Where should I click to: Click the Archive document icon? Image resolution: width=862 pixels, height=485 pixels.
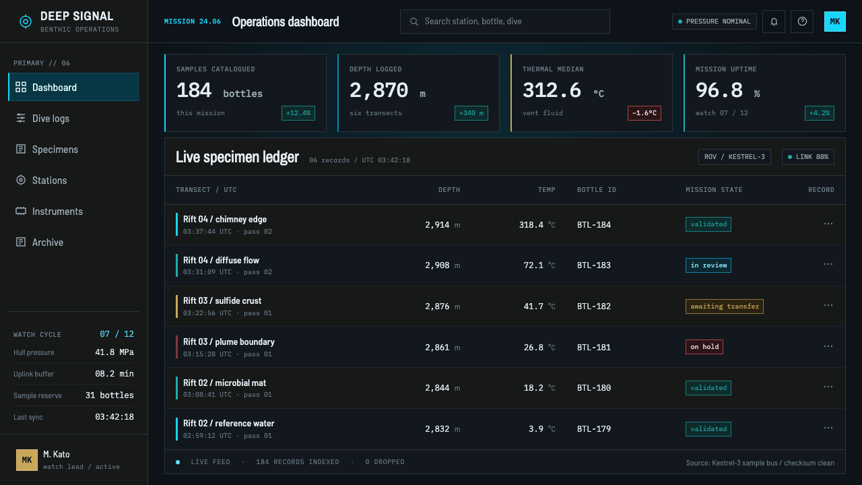(x=21, y=242)
